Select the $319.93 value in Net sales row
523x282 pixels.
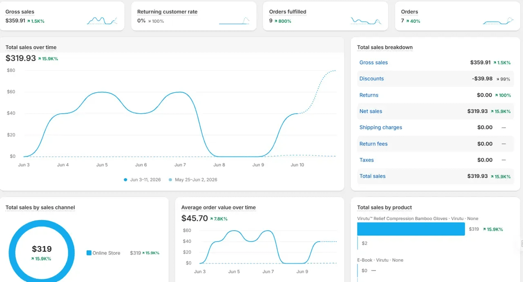click(478, 111)
